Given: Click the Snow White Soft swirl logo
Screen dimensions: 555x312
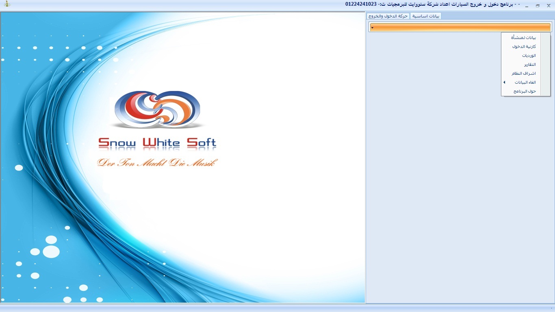Looking at the screenshot, I should [x=157, y=110].
